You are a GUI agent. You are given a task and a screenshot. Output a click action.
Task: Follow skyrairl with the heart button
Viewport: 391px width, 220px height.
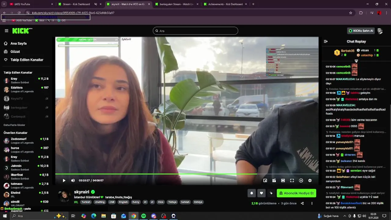(x=261, y=193)
